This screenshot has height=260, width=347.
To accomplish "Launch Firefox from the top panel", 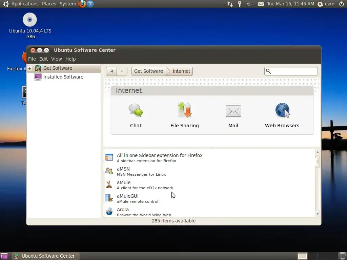I will 82,4.
